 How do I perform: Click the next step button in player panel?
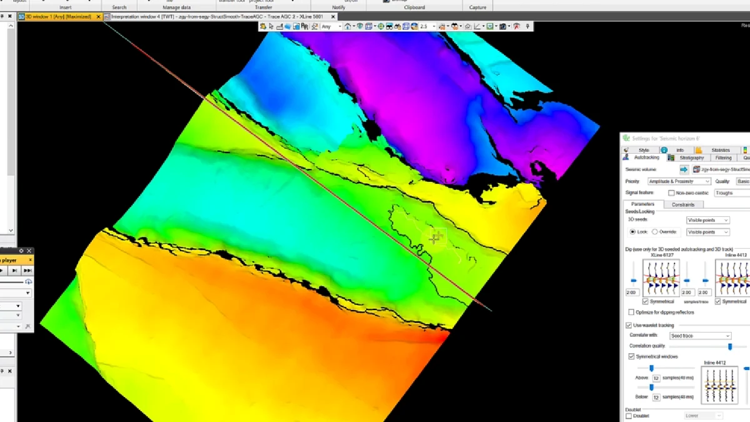(14, 270)
